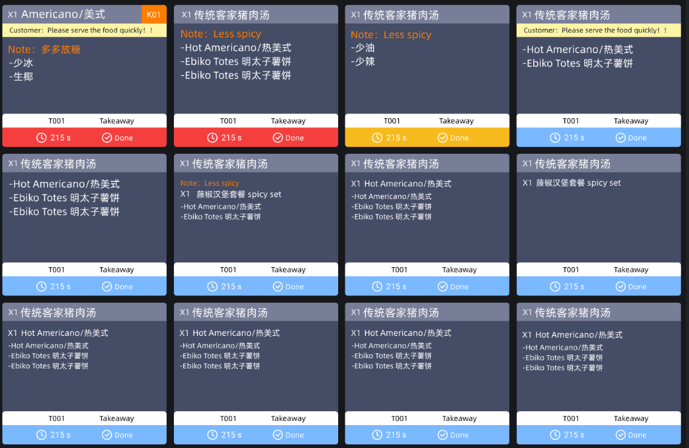Click the Done checkmark icon in the yellow bar
Image resolution: width=689 pixels, height=448 pixels.
(x=443, y=137)
